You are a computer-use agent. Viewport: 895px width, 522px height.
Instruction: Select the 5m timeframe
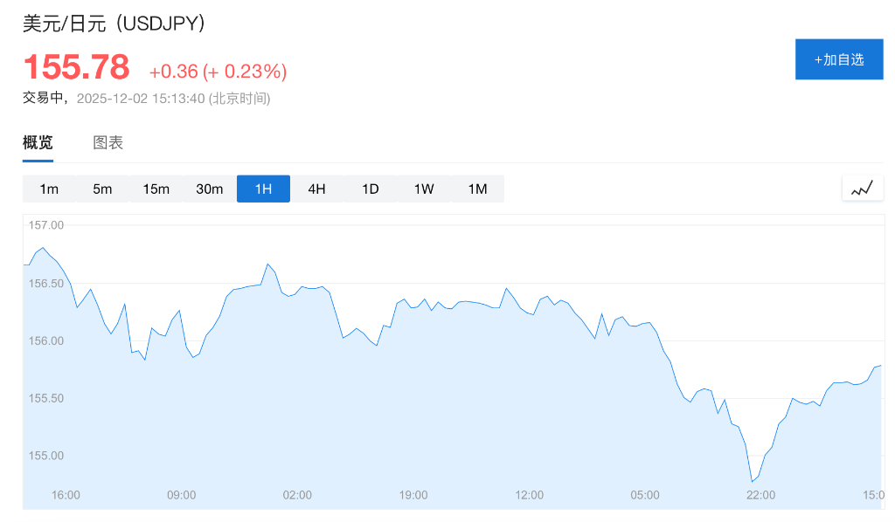pos(102,188)
